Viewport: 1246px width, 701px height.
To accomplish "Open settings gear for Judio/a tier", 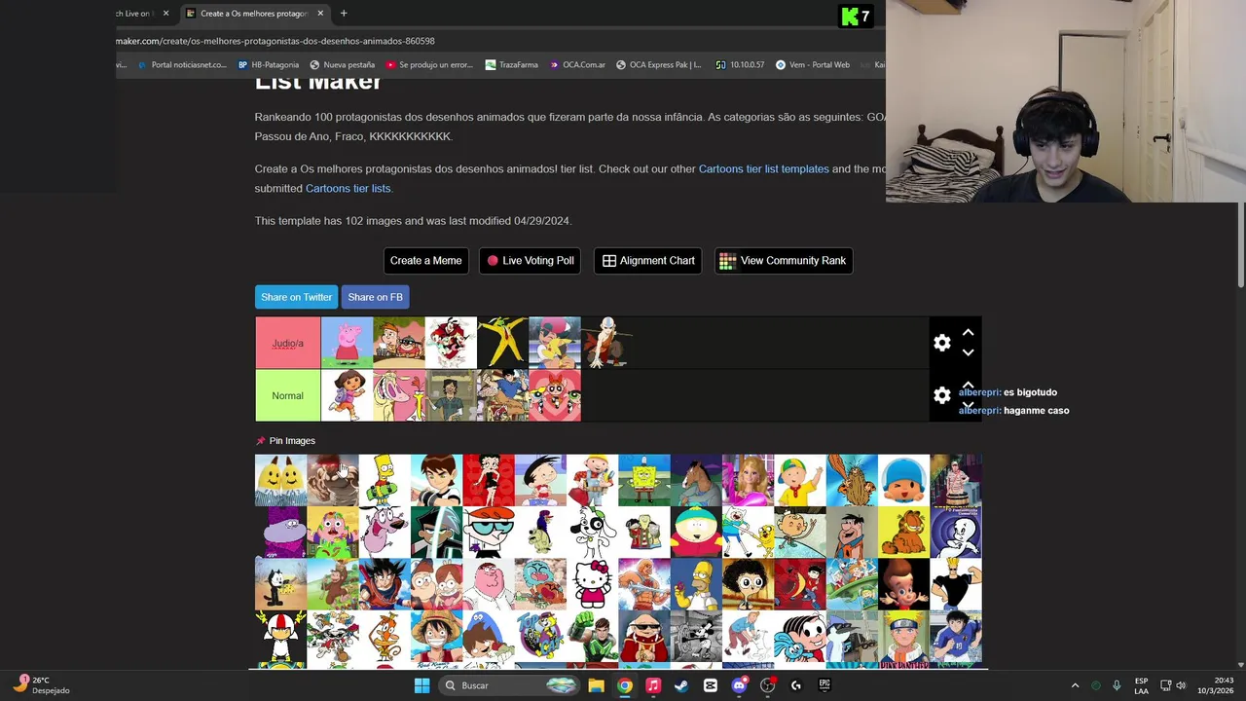I will [941, 343].
